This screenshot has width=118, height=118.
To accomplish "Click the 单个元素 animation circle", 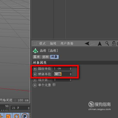I will 35,85.
